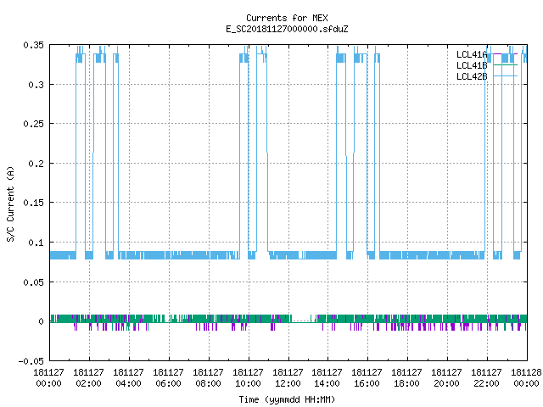Click the "02:00" x-axis tick label
543x407 pixels.
[x=88, y=383]
